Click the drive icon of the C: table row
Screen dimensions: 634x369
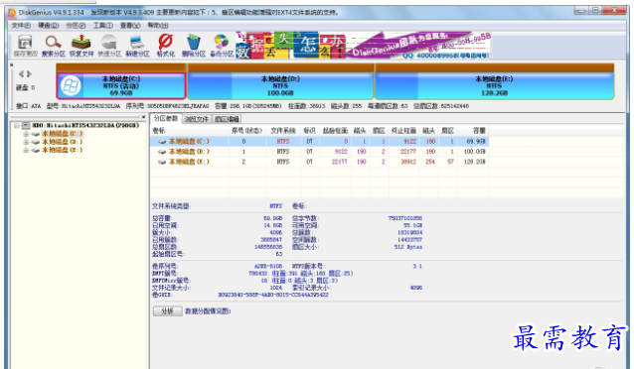(162, 142)
